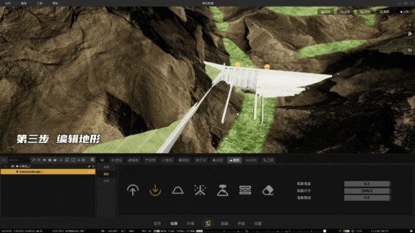Click the pencil edit icon on the first tree row
The width and height of the screenshot is (415, 233).
tap(89, 166)
